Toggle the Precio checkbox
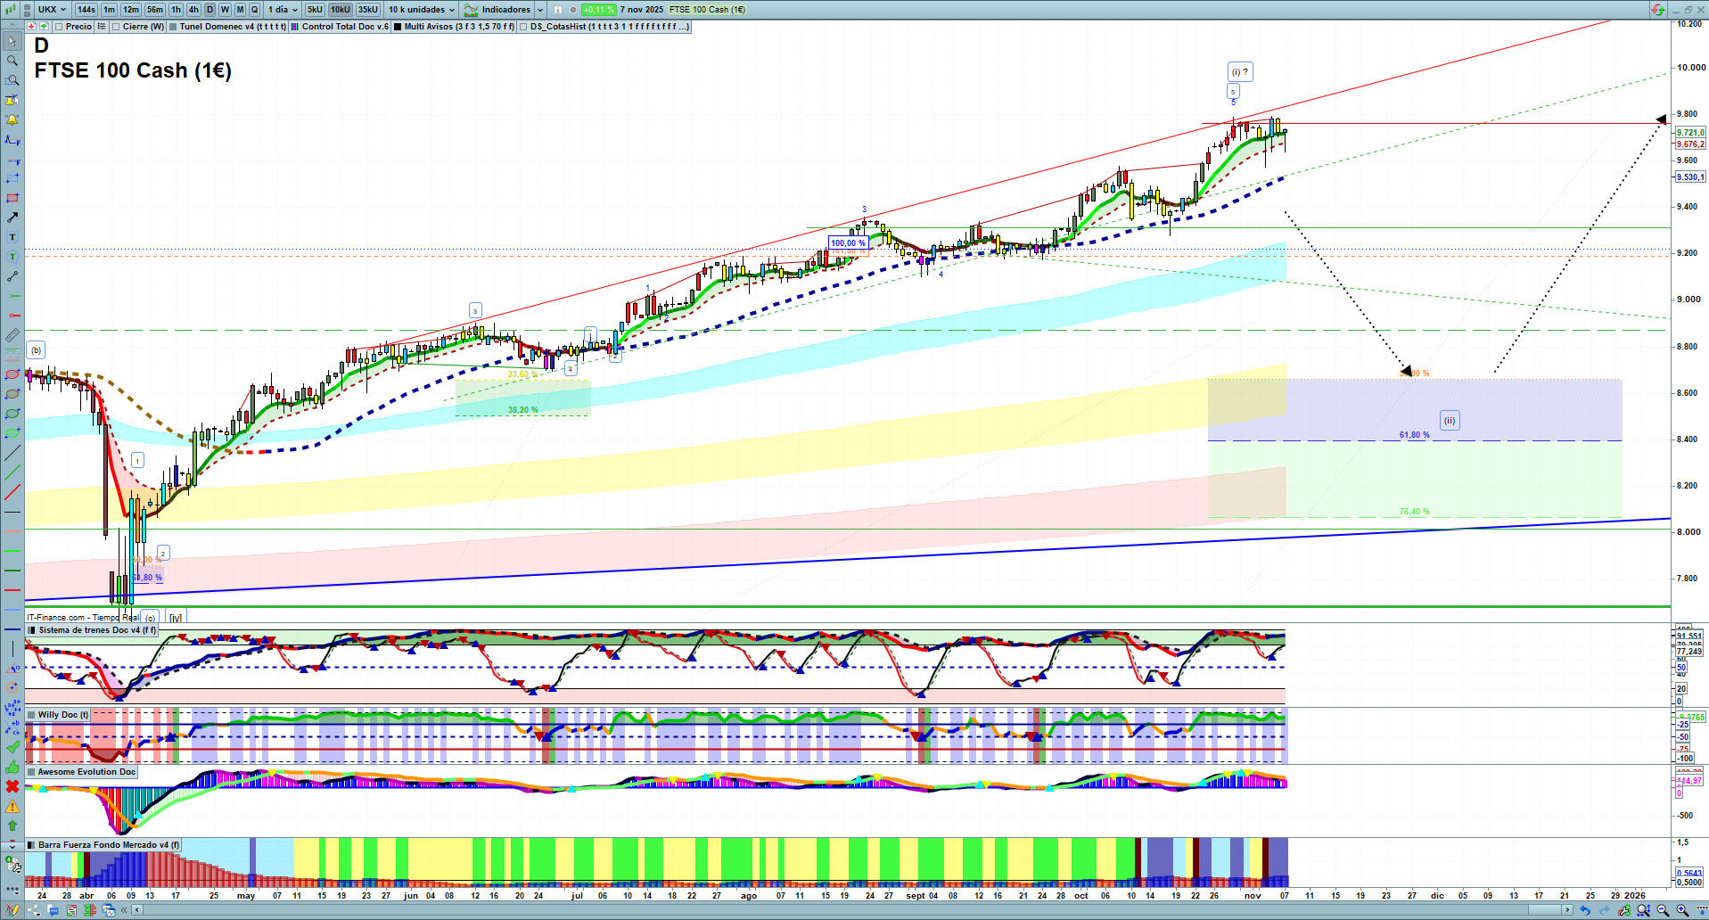1709x920 pixels. pos(59,27)
